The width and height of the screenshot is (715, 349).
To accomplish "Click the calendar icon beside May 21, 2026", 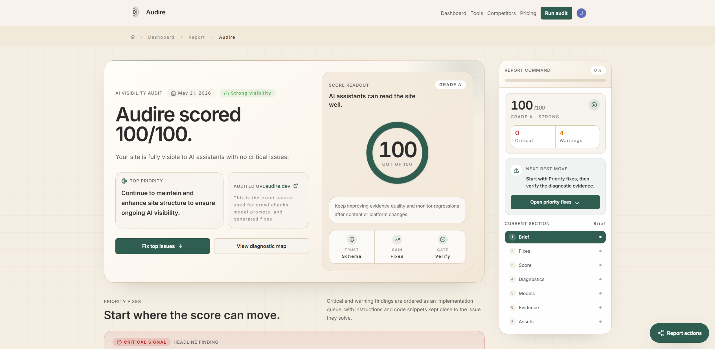I will tap(174, 93).
